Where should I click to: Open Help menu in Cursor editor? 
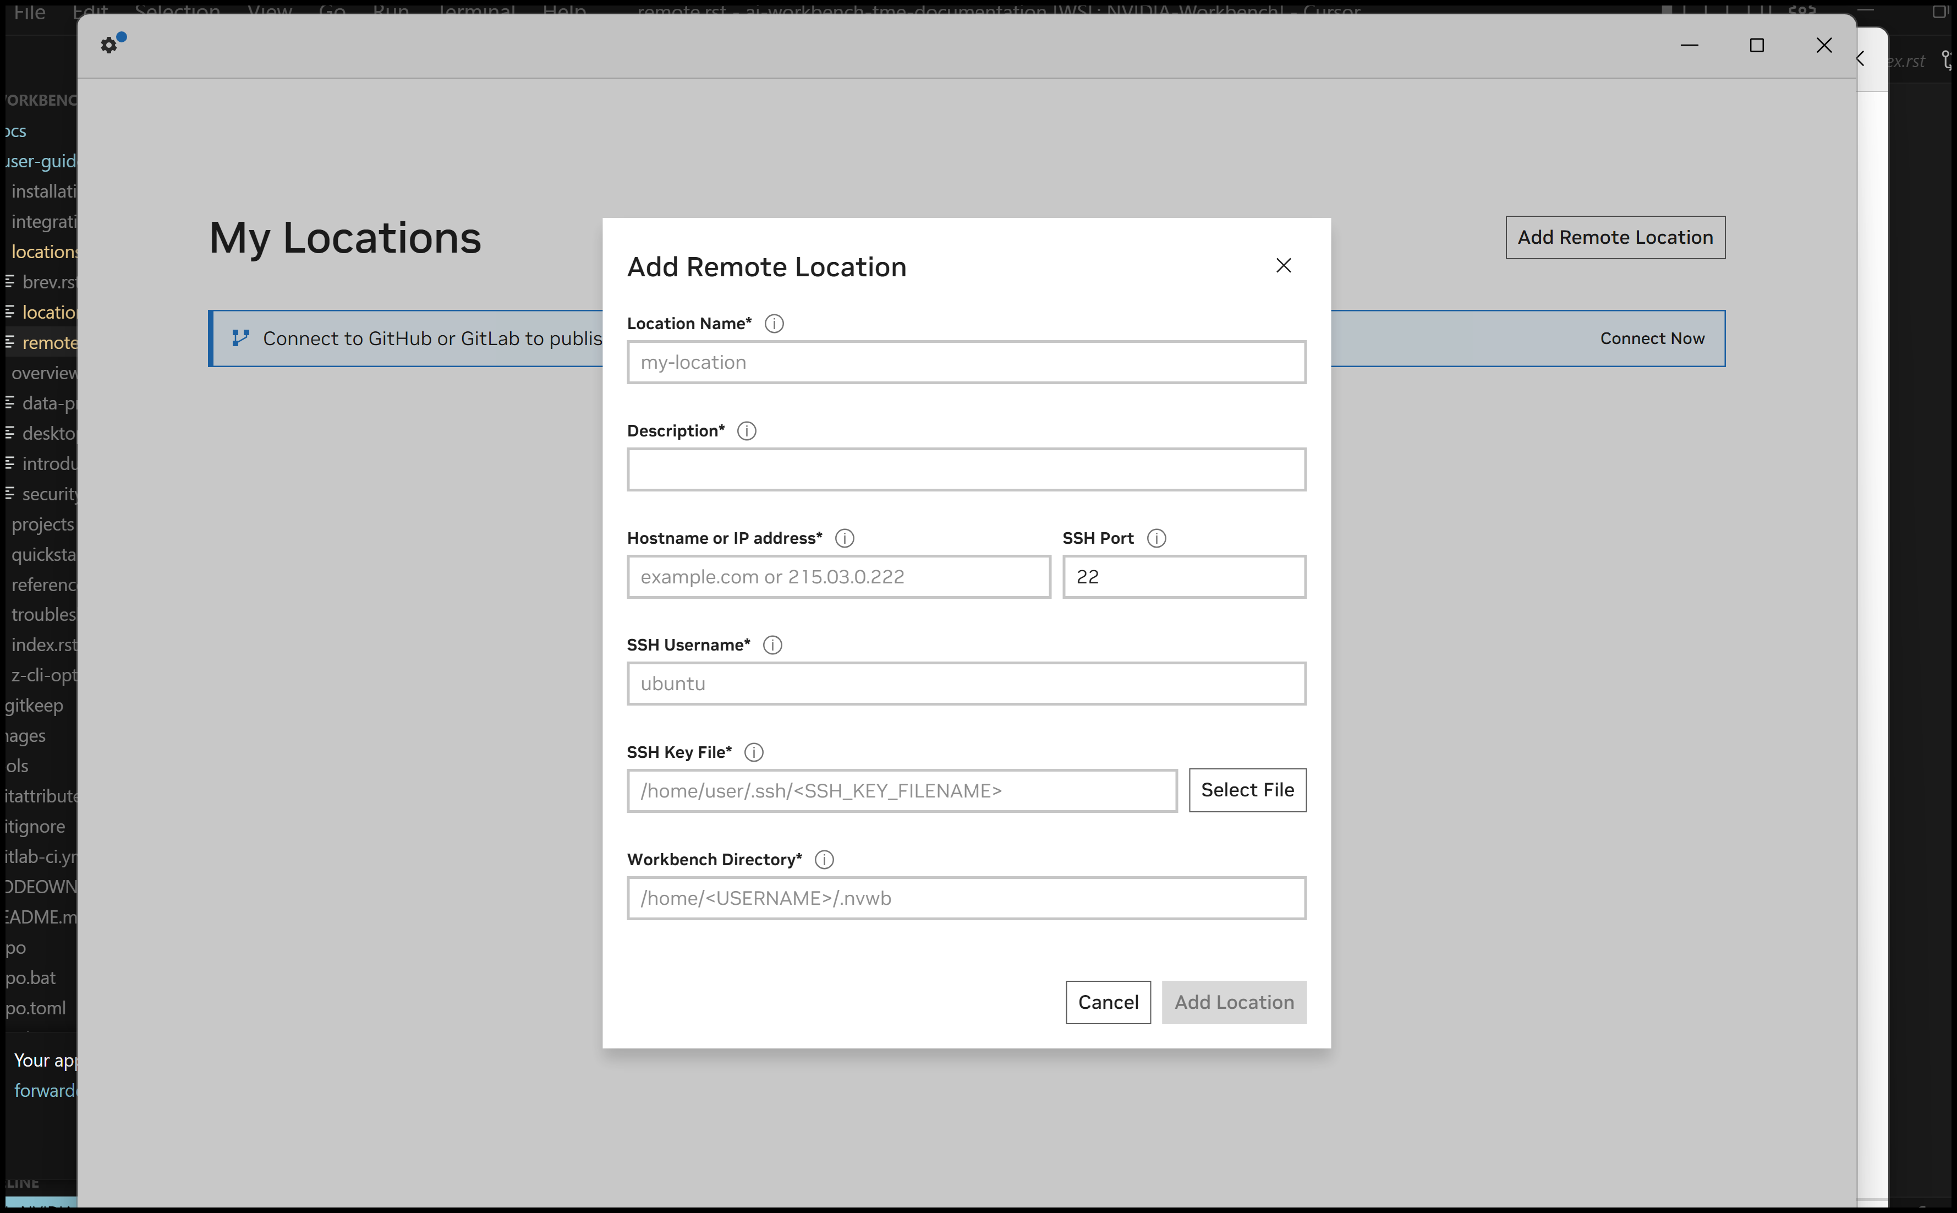click(x=564, y=11)
